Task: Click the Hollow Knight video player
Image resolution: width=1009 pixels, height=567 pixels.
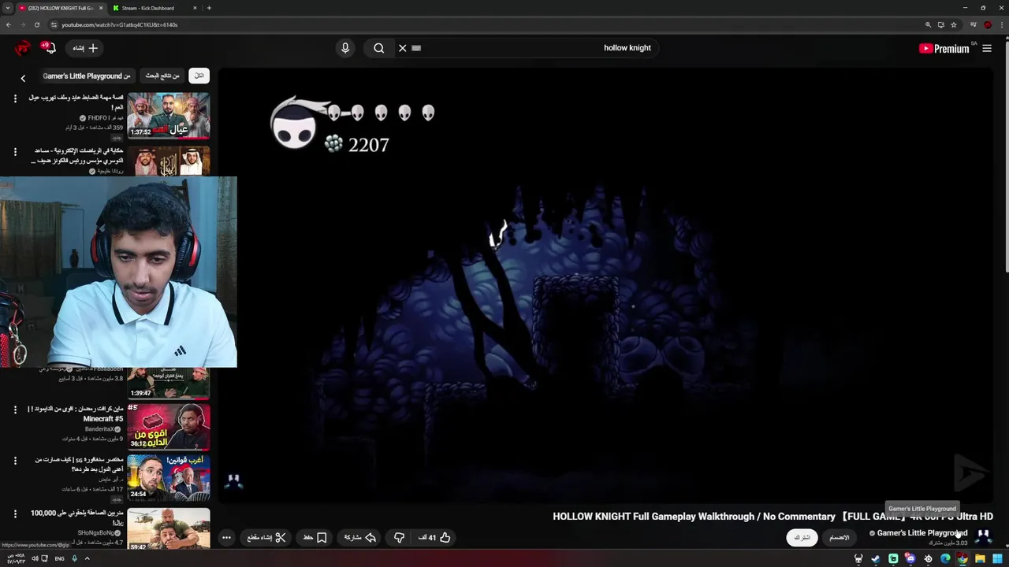Action: [x=605, y=285]
